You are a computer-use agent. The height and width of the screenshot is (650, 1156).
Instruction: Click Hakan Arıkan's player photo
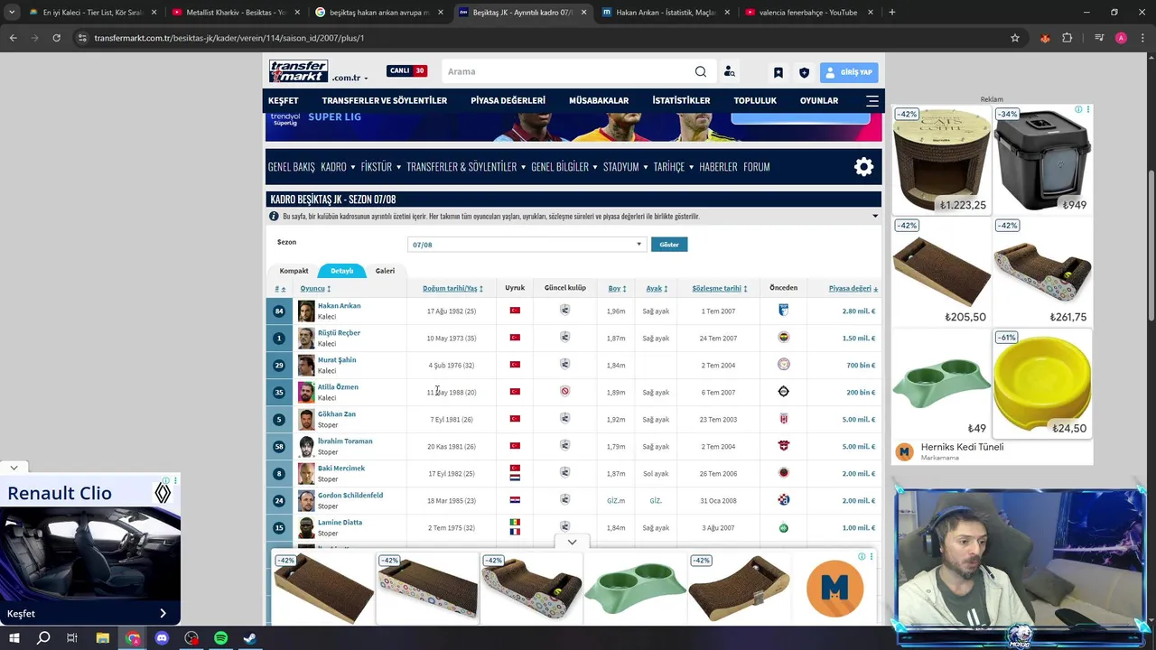306,311
